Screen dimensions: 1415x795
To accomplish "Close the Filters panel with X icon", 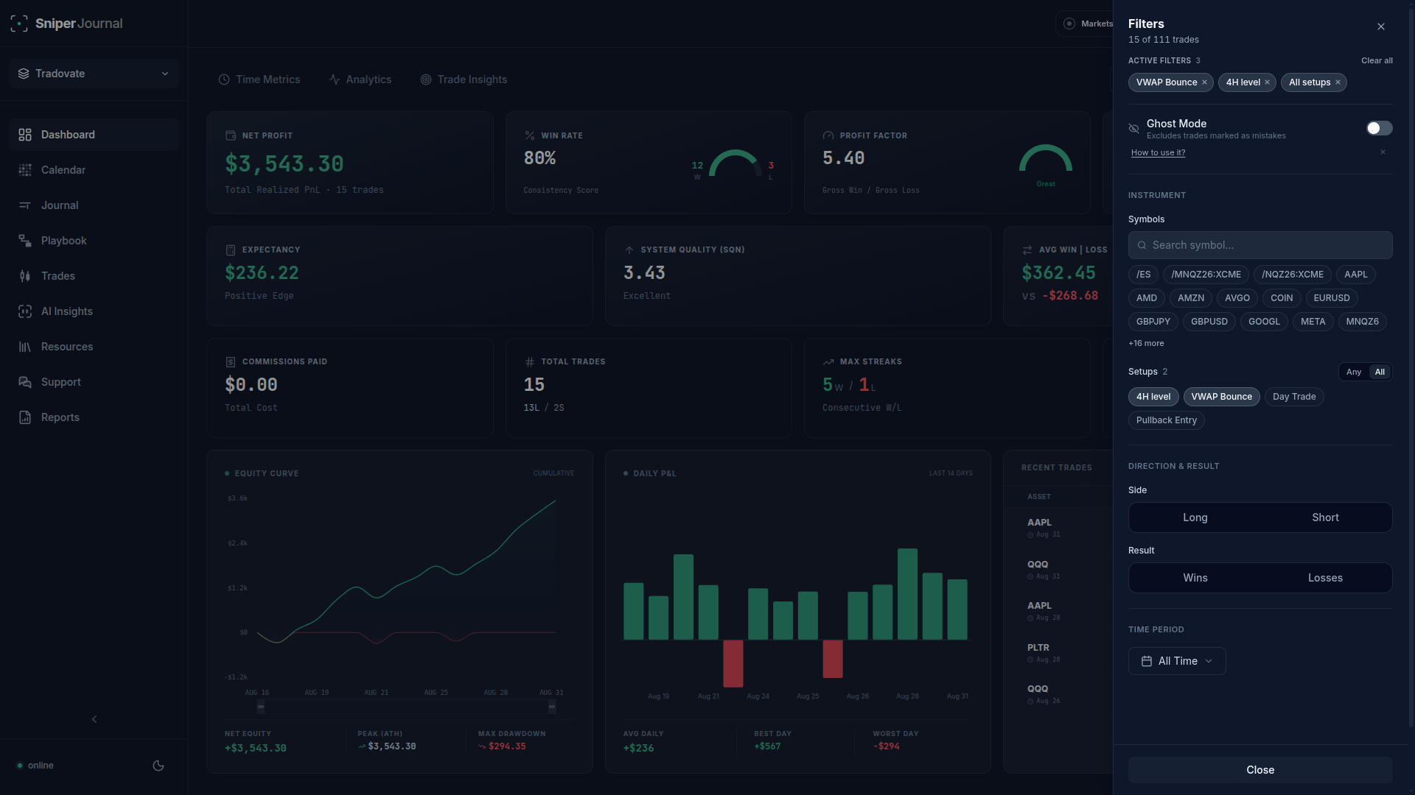I will [1381, 26].
